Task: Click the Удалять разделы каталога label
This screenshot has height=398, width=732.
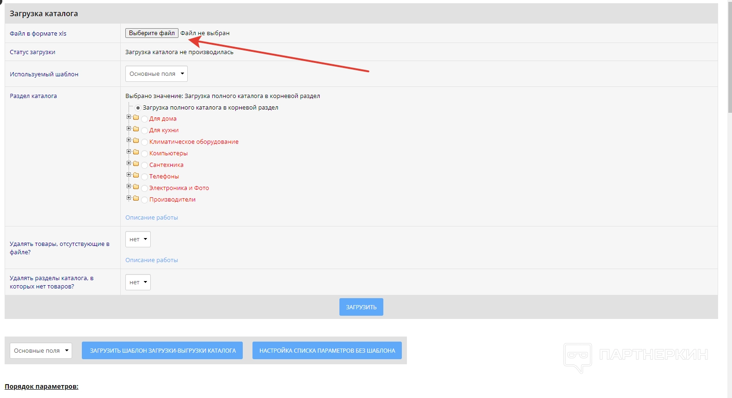Action: (52, 282)
